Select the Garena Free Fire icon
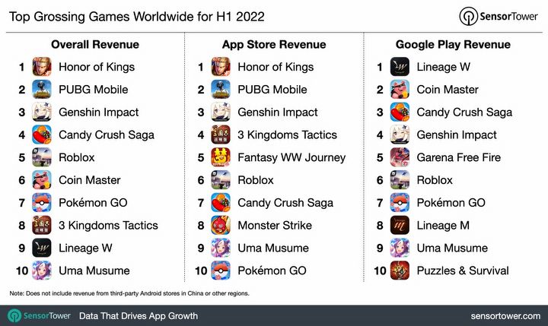The height and width of the screenshot is (326, 548). coord(400,157)
